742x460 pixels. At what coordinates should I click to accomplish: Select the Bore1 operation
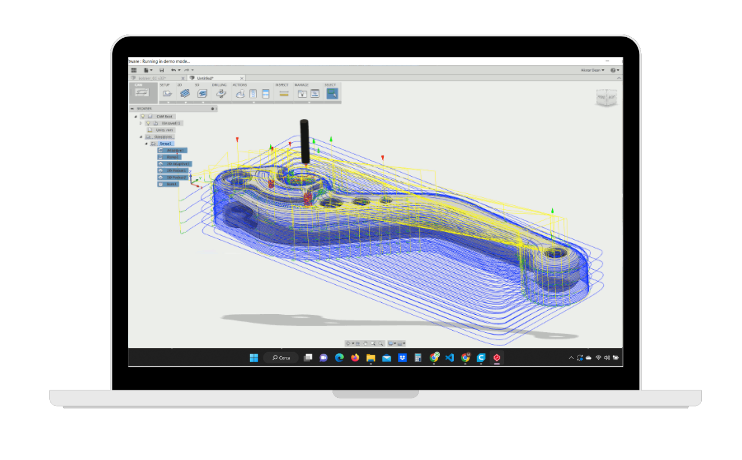tap(168, 184)
